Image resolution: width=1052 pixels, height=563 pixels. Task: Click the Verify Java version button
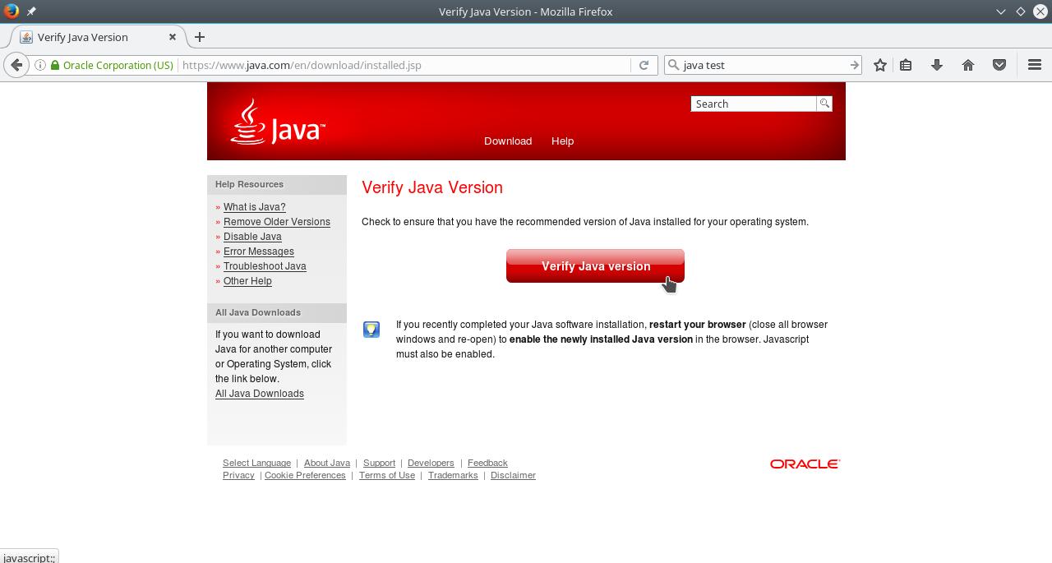click(595, 266)
